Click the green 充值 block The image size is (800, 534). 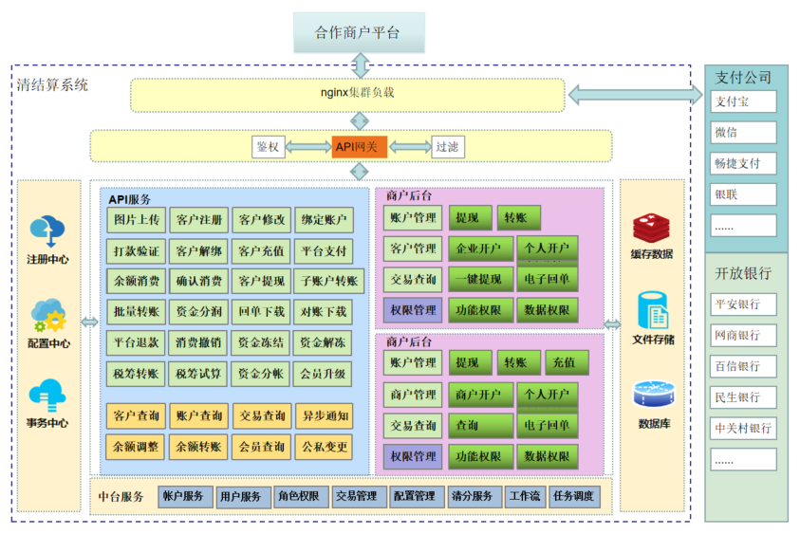(x=566, y=362)
